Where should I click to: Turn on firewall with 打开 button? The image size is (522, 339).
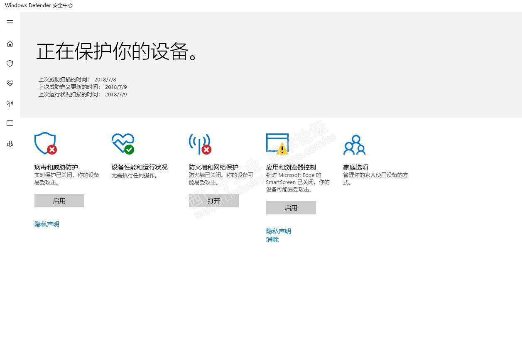coord(214,201)
